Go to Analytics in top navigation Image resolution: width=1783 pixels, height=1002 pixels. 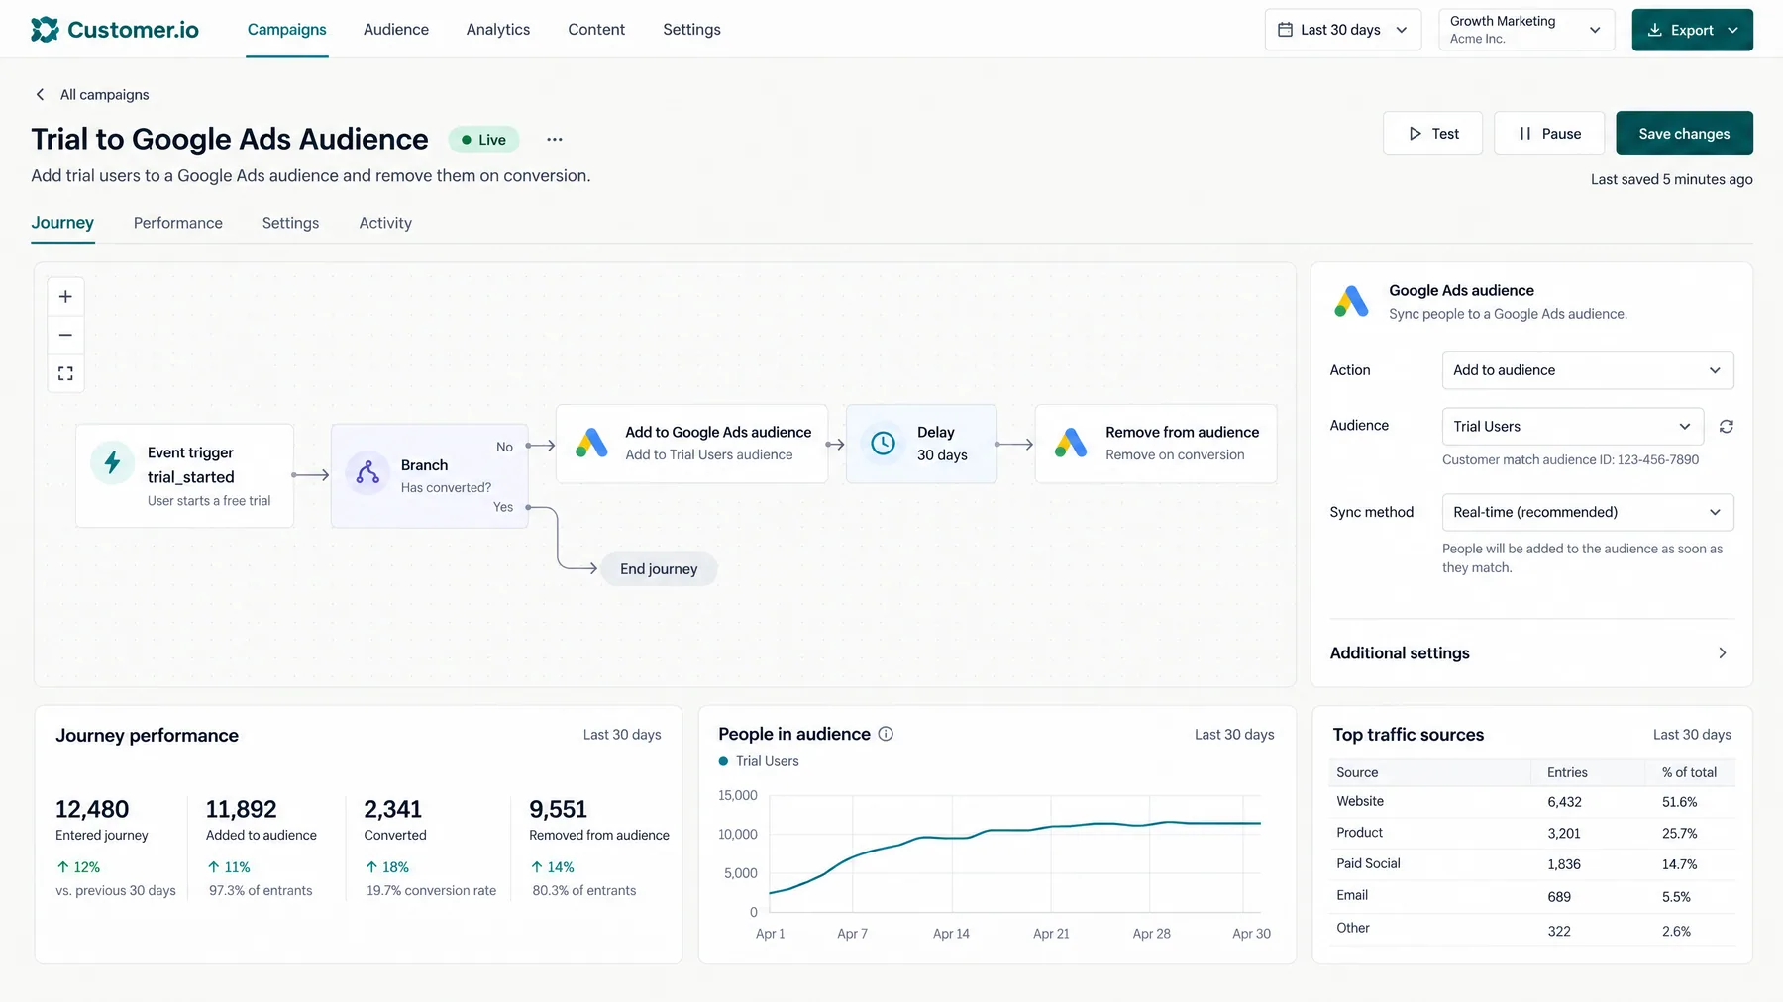click(x=498, y=30)
